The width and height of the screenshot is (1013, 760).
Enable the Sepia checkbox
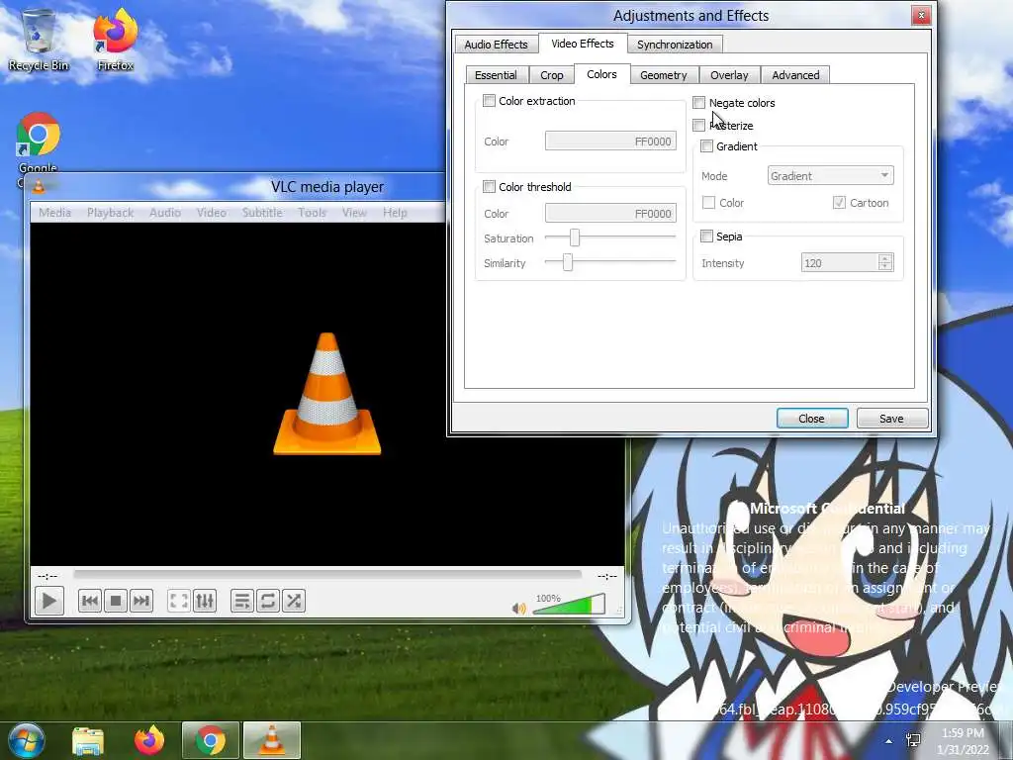(706, 237)
